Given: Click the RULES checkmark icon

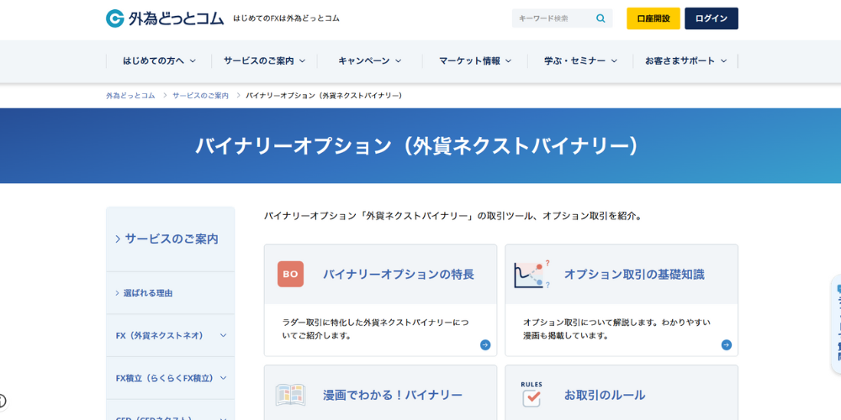Looking at the screenshot, I should (532, 394).
